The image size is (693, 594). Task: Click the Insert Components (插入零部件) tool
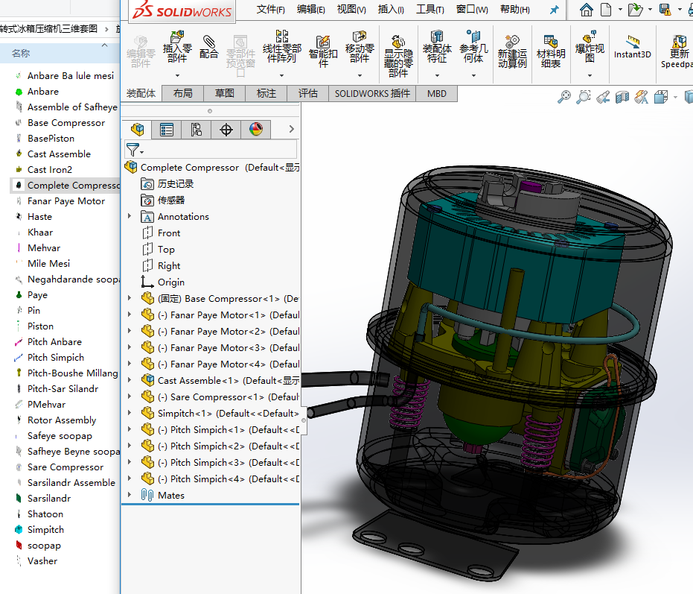tap(176, 46)
